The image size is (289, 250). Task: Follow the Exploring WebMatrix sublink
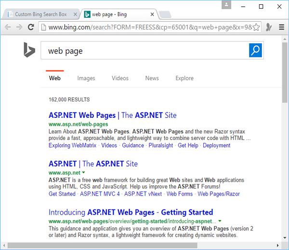[x=72, y=145]
